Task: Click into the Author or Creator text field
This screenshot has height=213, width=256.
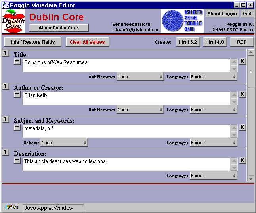Action: [x=126, y=99]
